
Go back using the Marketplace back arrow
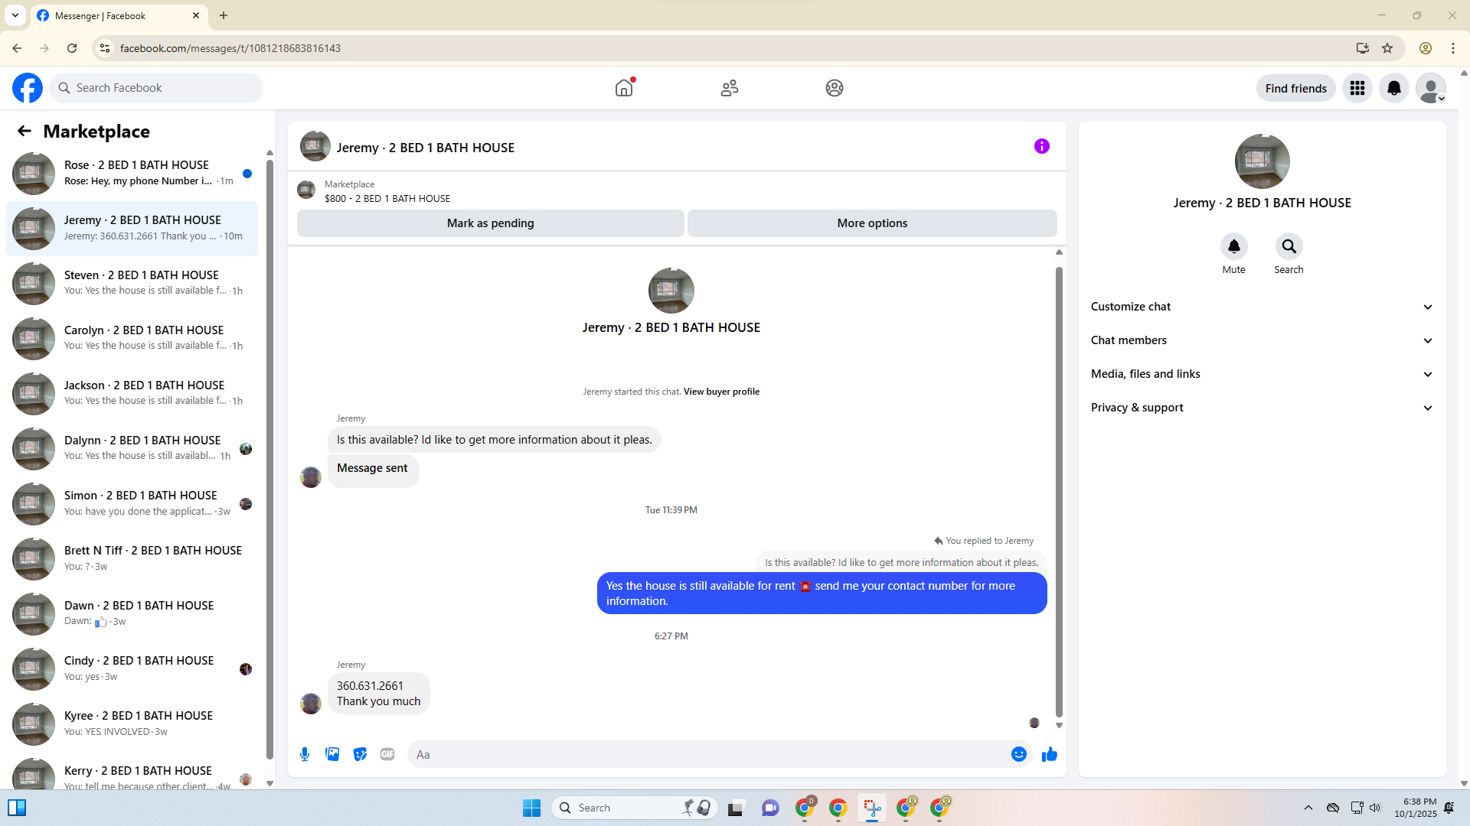24,132
